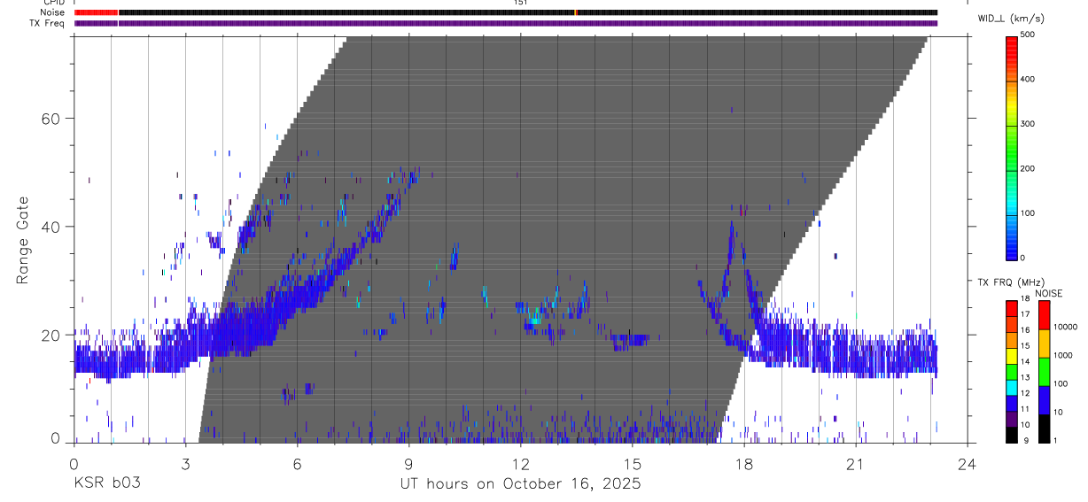The width and height of the screenshot is (1088, 502).
Task: Click the '21' tick on the UT hours axis
Action: pos(855,463)
